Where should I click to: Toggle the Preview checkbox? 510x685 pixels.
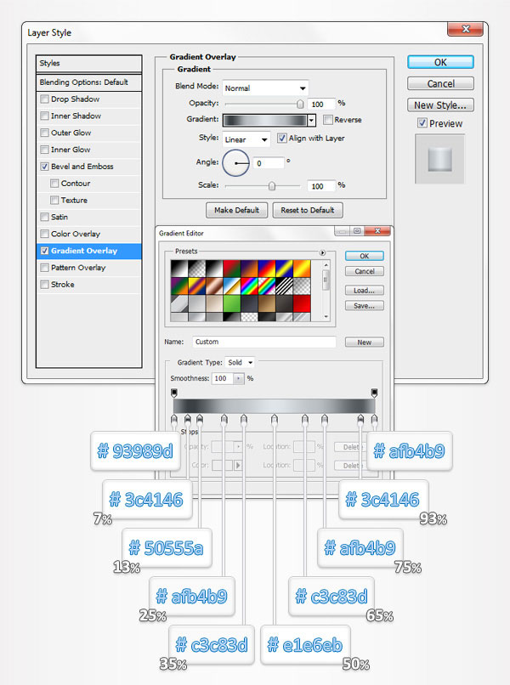(x=422, y=123)
